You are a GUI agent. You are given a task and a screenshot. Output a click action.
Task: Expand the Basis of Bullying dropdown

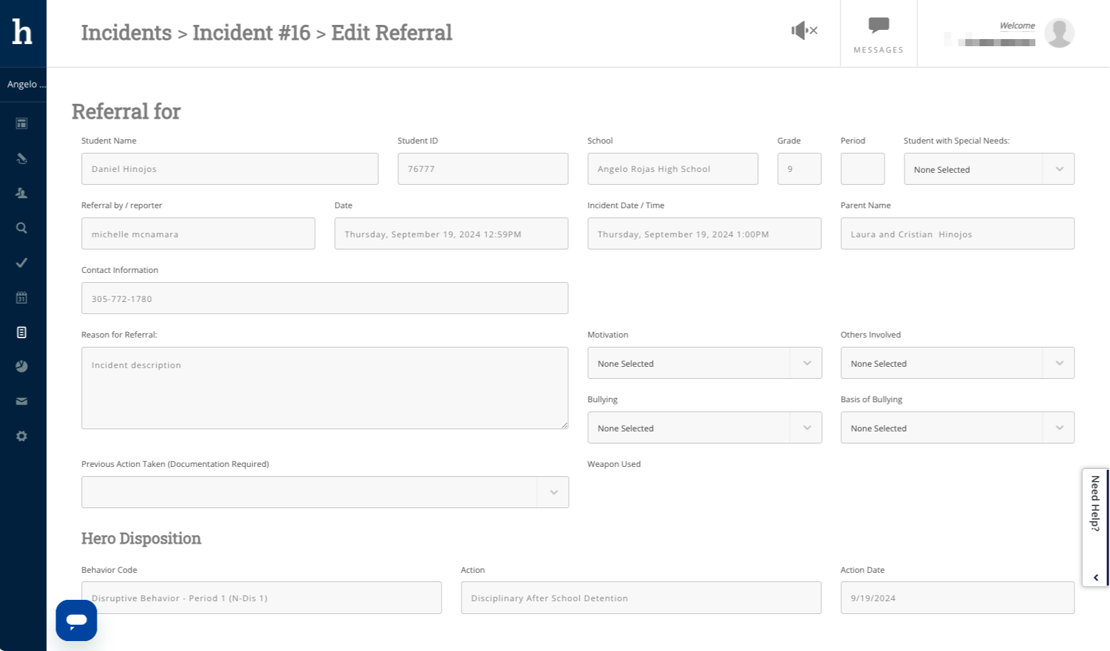coord(956,428)
